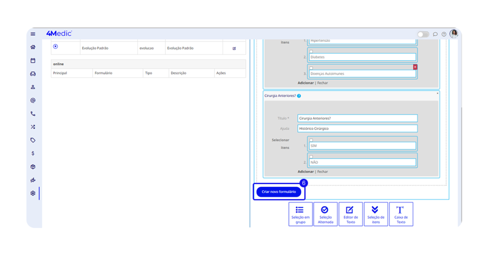Screen dimensions: 488x256
Task: Select the Evolução Padrão radio button
Action: [56, 47]
